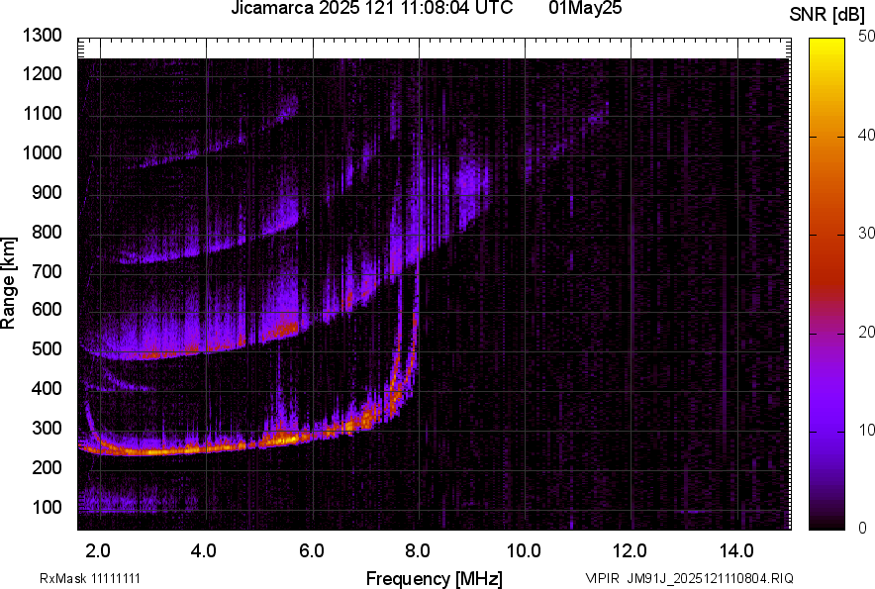The height and width of the screenshot is (589, 875).
Task: Click the 'Range [km]' axis label
Action: click(x=8, y=283)
